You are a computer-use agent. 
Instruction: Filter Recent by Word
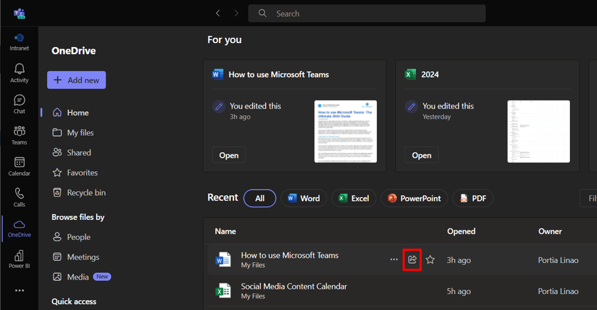pyautogui.click(x=304, y=198)
